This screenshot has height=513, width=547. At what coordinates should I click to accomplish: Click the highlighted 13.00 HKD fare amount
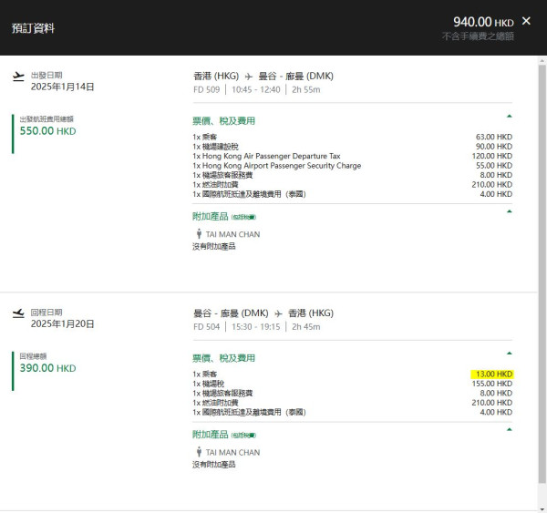pyautogui.click(x=492, y=374)
